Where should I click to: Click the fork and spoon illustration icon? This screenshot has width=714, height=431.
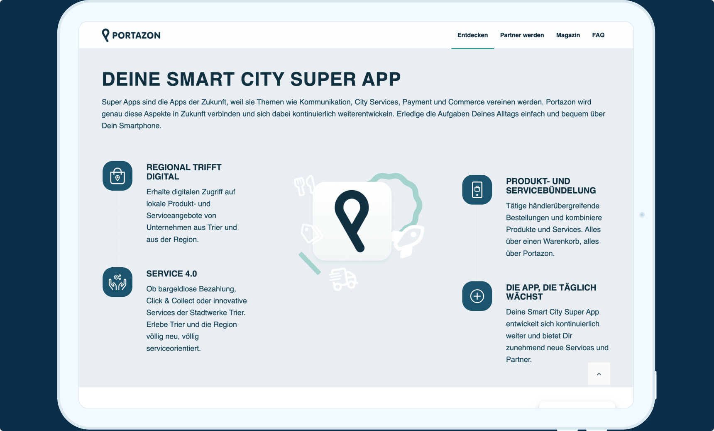click(x=304, y=185)
